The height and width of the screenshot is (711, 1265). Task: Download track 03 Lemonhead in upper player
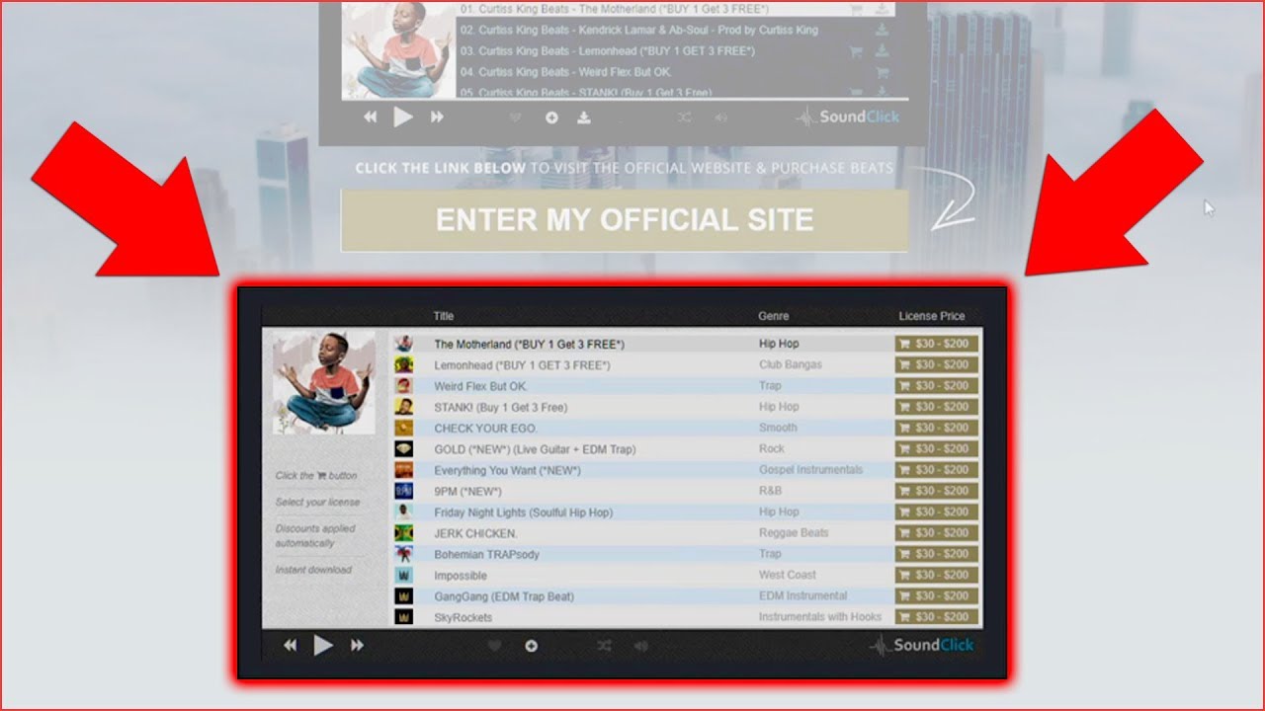pos(882,51)
